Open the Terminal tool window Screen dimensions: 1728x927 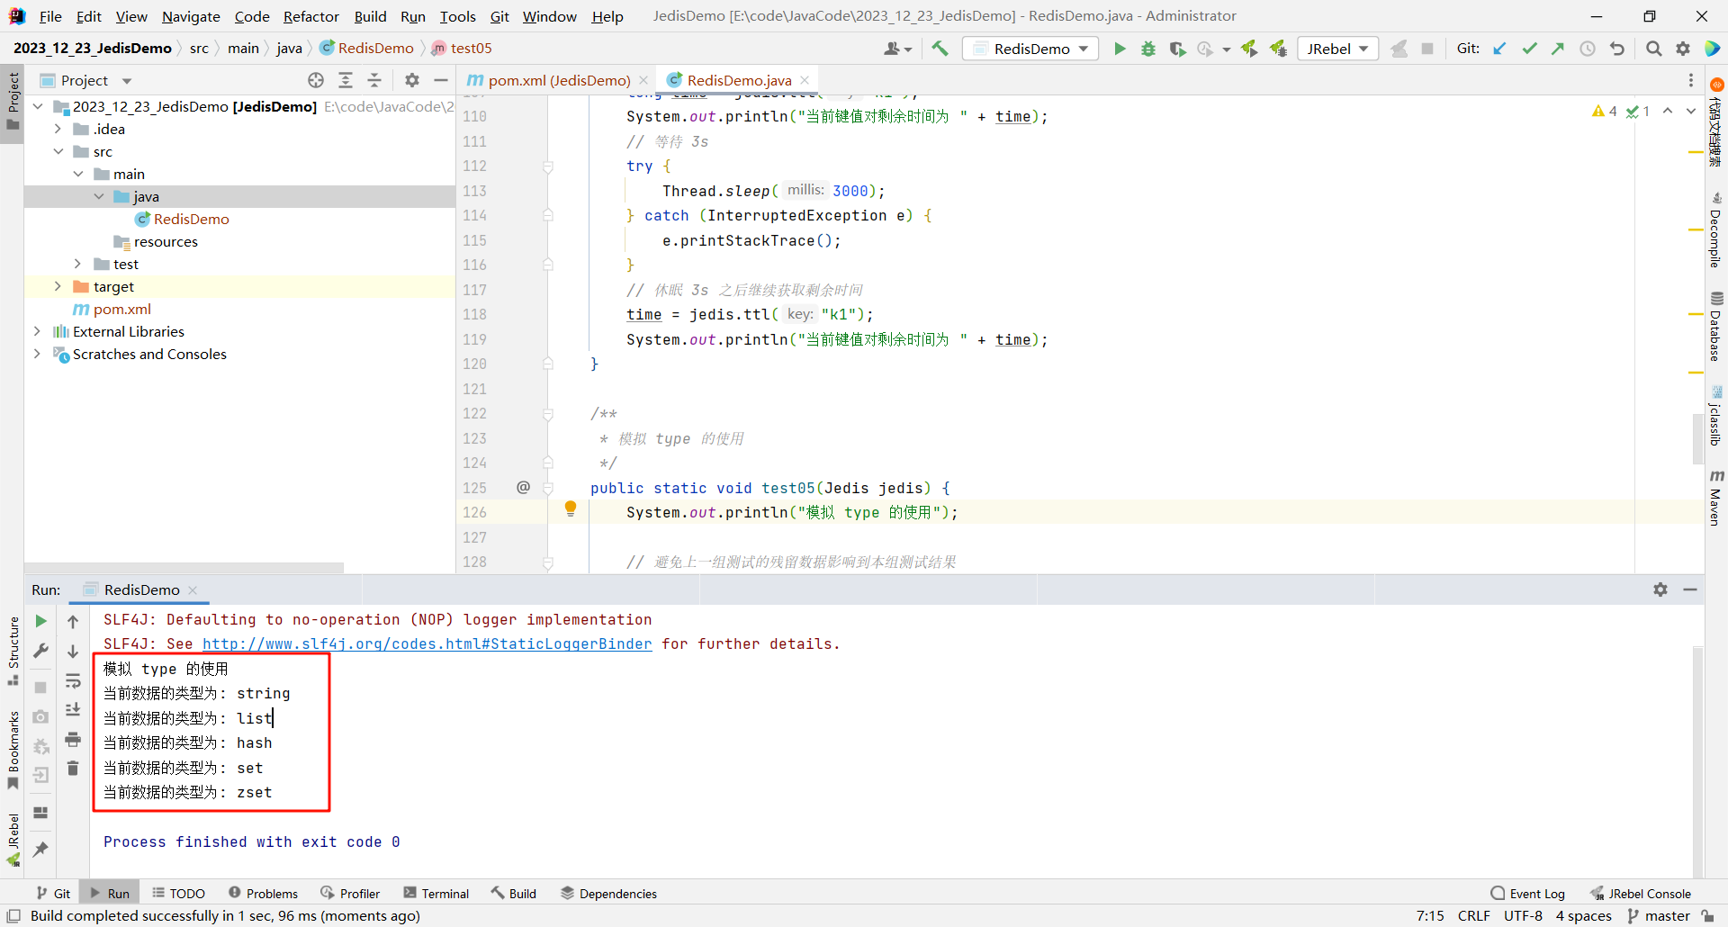tap(436, 893)
